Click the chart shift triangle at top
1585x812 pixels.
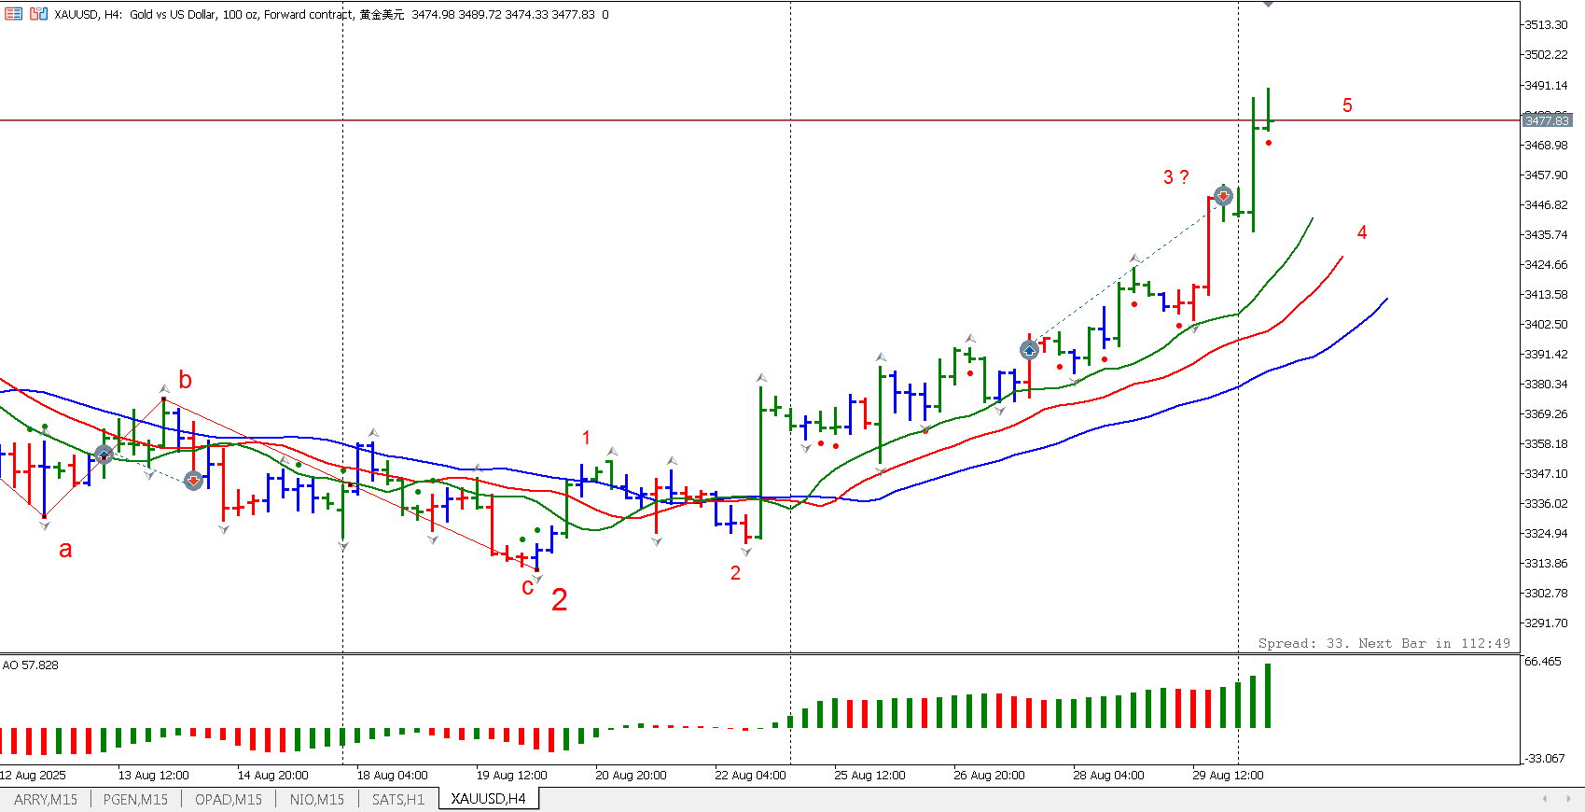1268,5
